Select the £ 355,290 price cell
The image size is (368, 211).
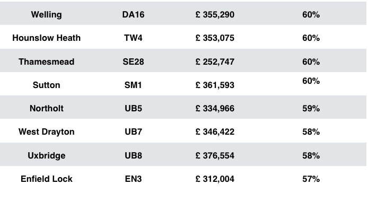click(x=215, y=14)
